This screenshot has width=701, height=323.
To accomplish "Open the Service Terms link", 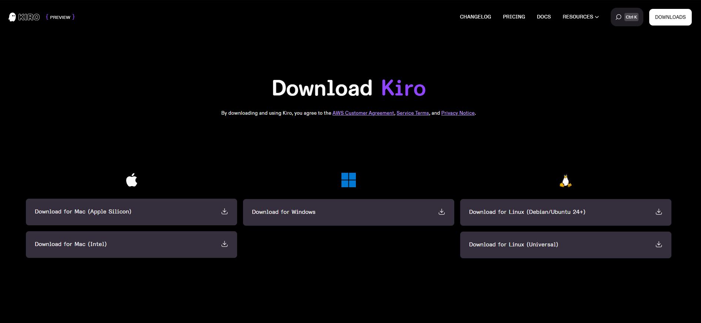I will [412, 113].
